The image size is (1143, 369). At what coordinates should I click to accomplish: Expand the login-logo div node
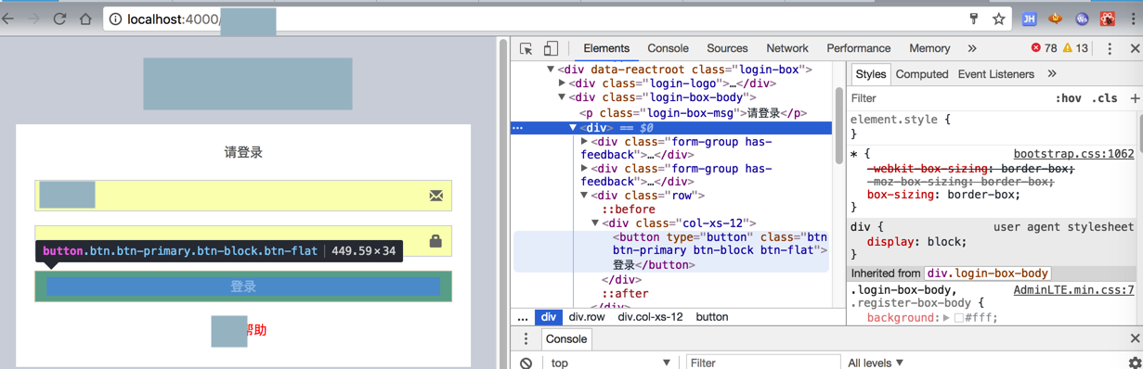[x=562, y=83]
